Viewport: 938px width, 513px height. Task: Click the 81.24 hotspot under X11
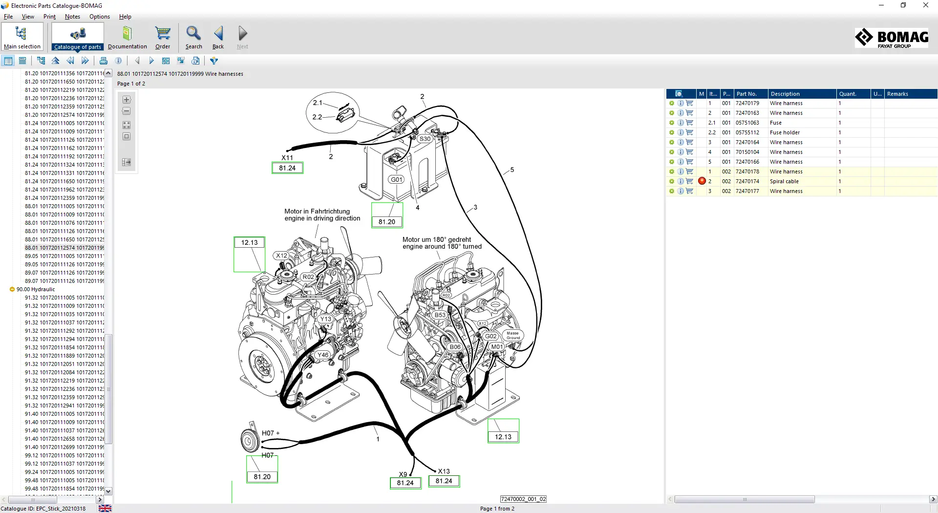287,168
